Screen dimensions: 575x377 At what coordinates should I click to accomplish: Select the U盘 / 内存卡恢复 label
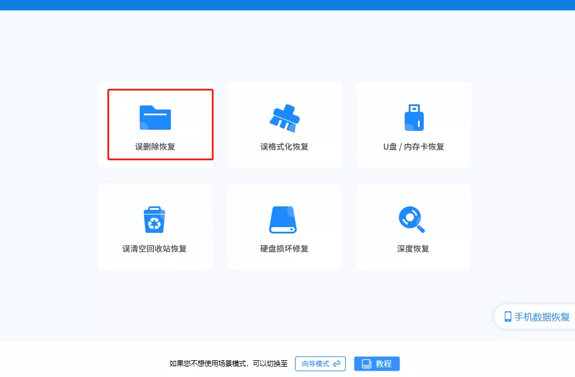414,147
